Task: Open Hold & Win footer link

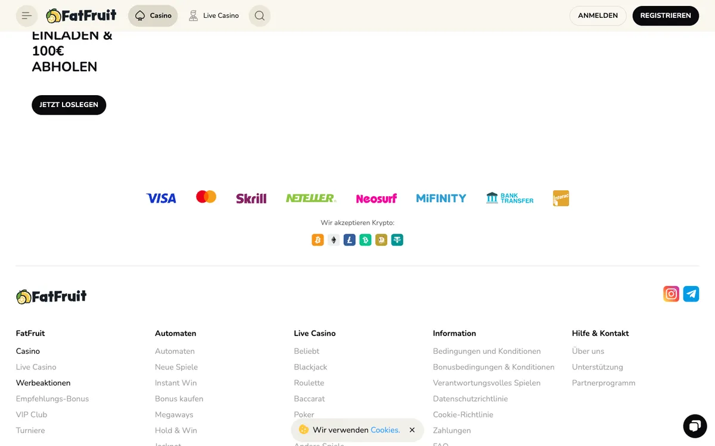Action: [x=176, y=431]
